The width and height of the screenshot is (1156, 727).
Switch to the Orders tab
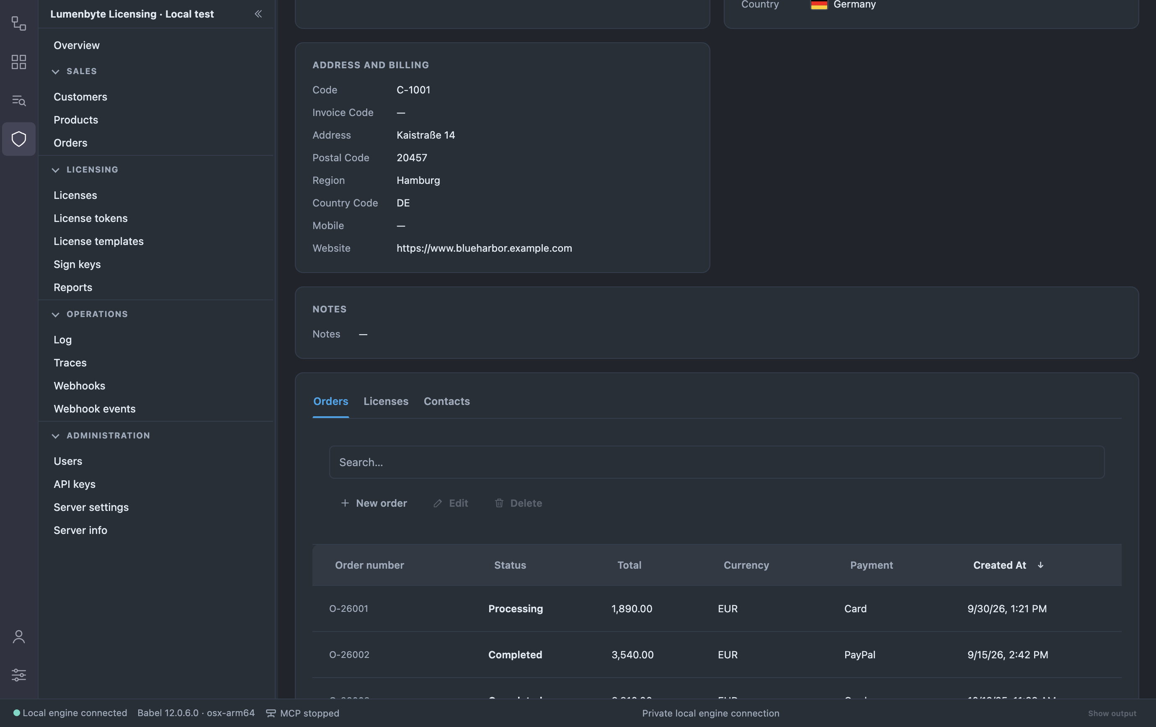(331, 401)
